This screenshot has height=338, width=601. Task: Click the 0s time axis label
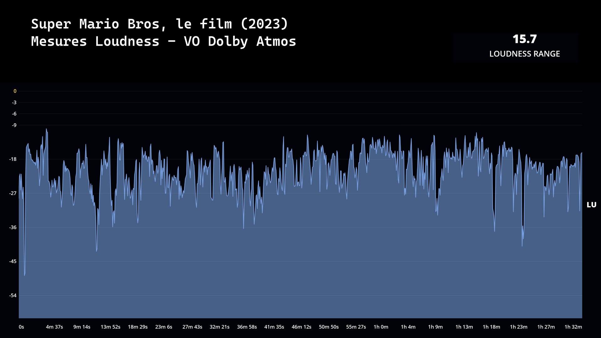click(x=21, y=327)
